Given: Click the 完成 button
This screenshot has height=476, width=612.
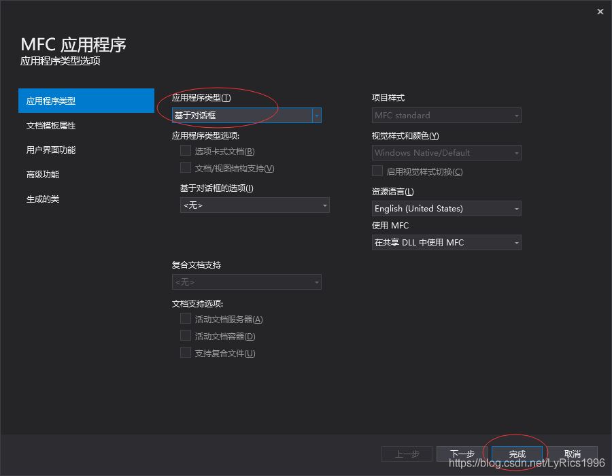Looking at the screenshot, I should pyautogui.click(x=517, y=454).
